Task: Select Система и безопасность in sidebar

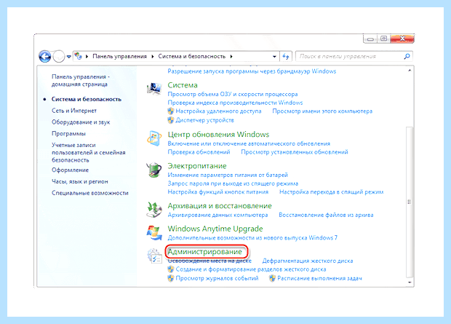Action: tap(87, 99)
